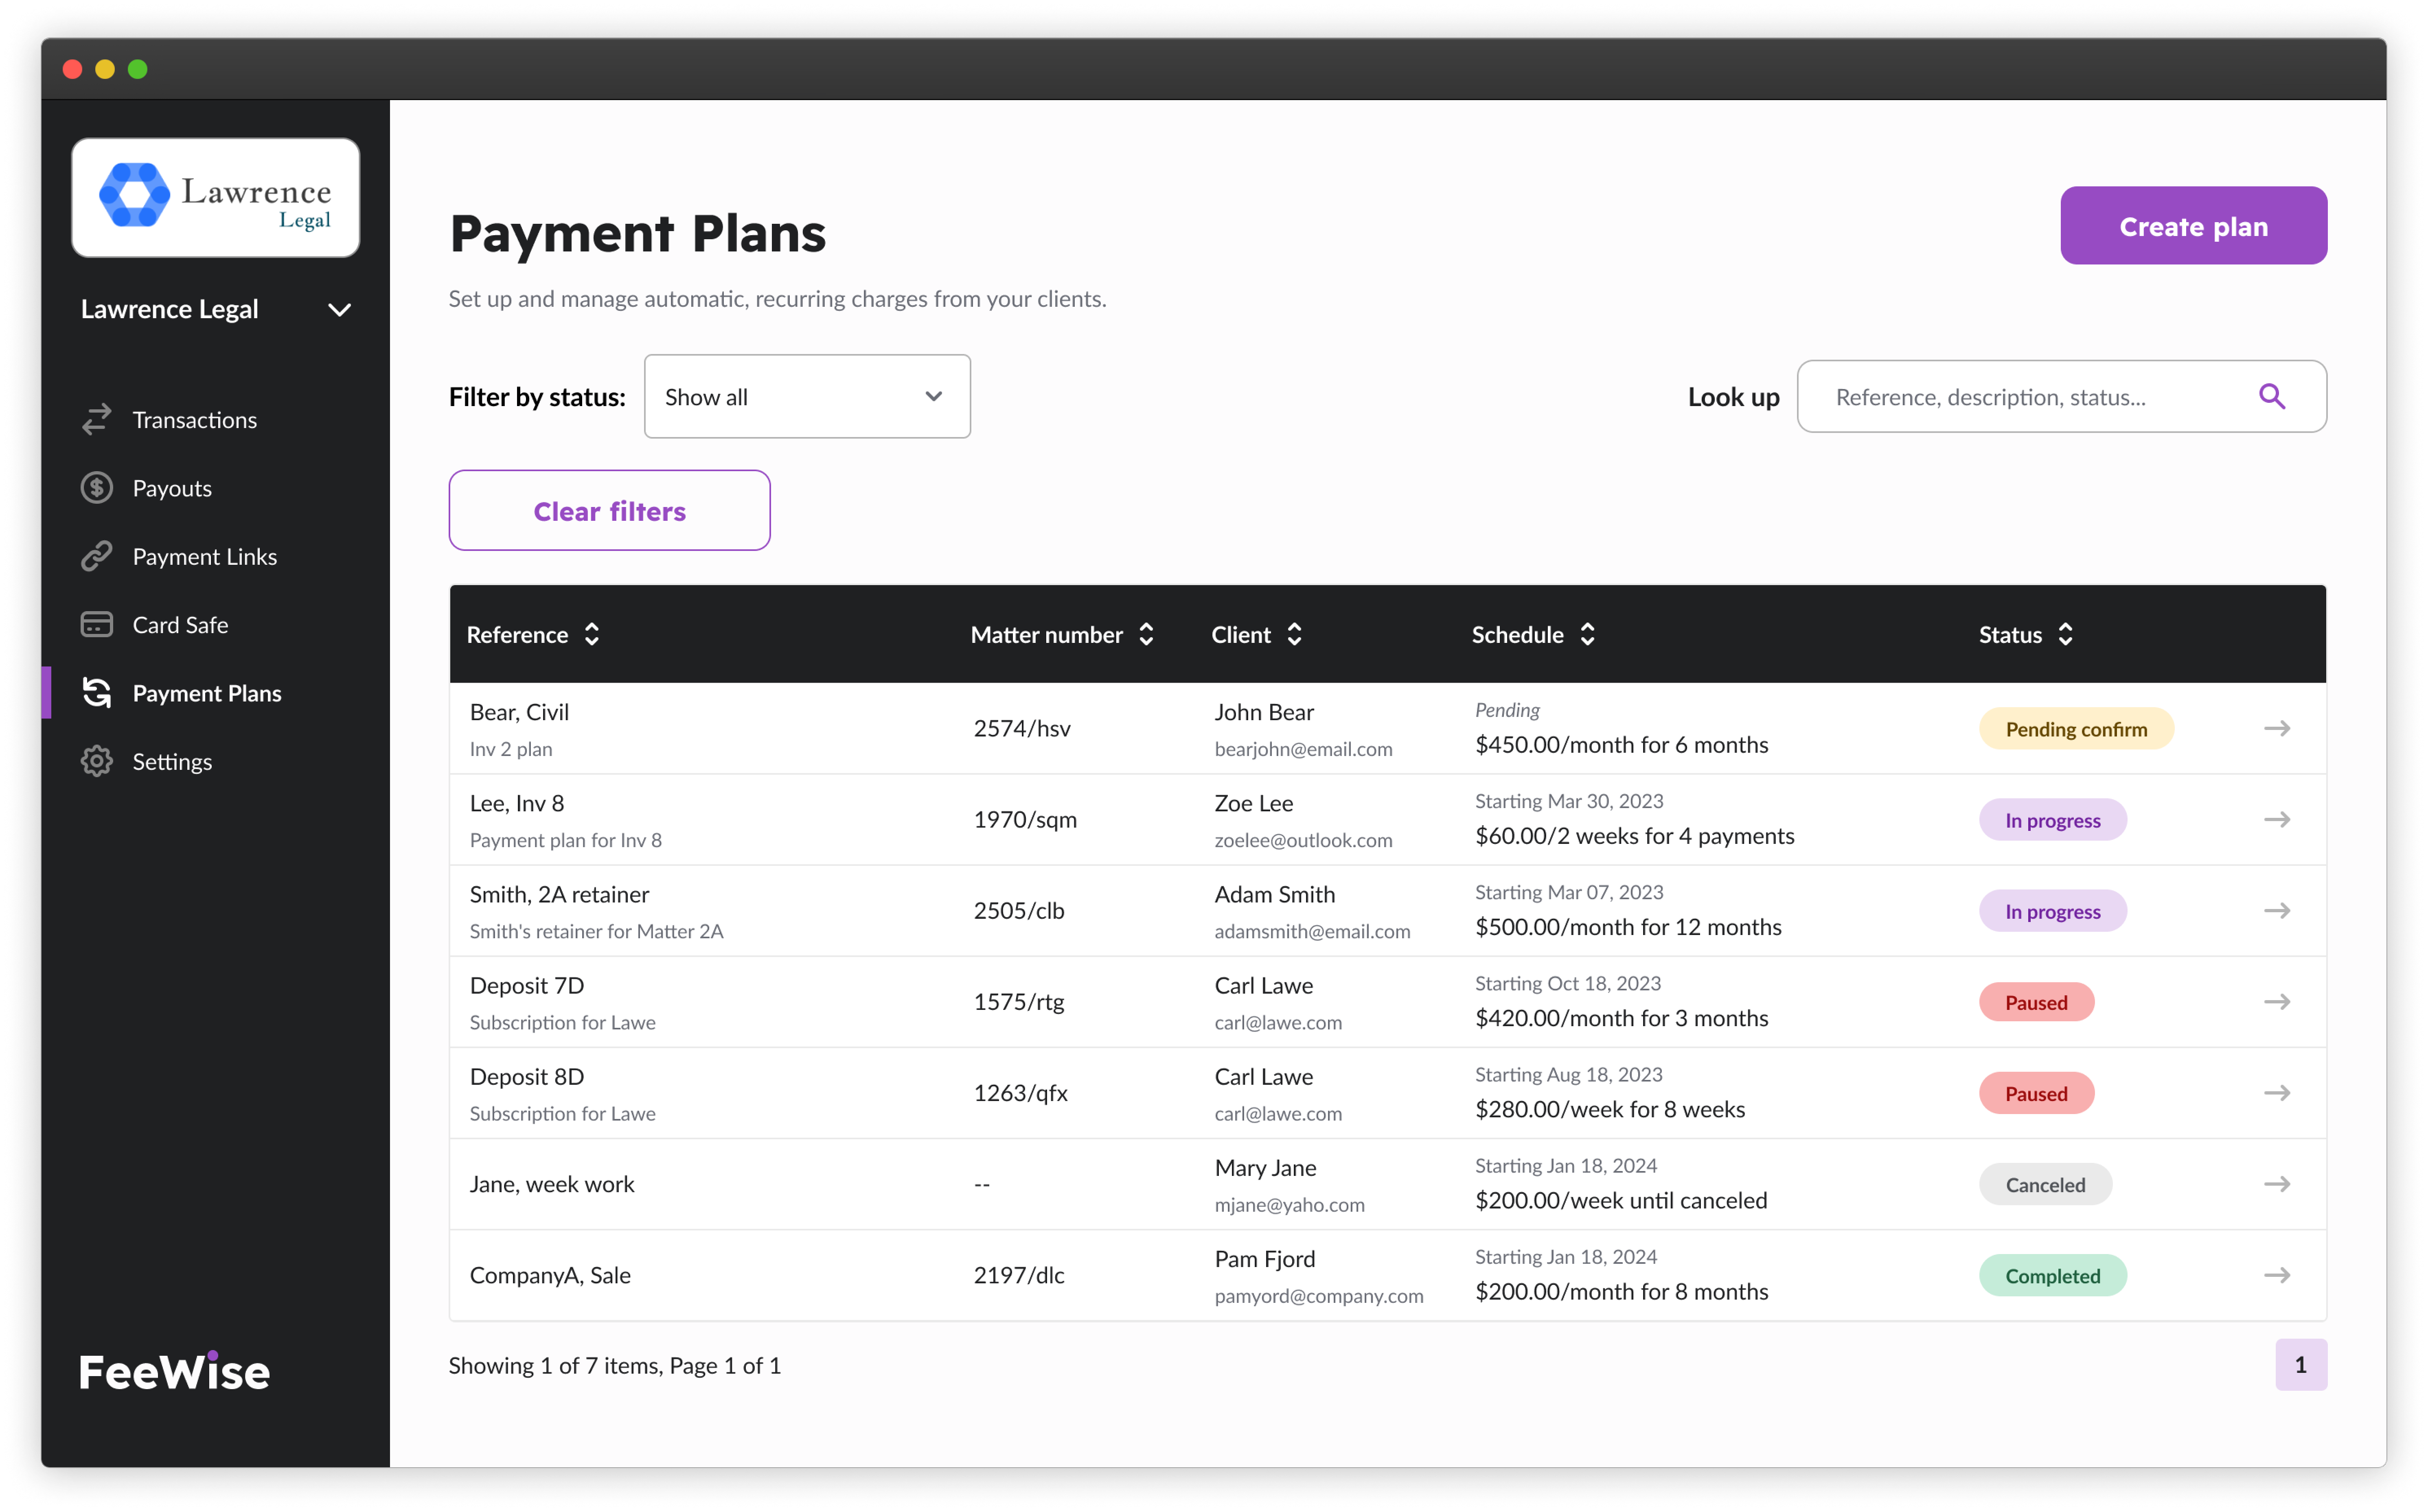Click the Card Safe credit card icon
The image size is (2428, 1512).
[x=96, y=625]
